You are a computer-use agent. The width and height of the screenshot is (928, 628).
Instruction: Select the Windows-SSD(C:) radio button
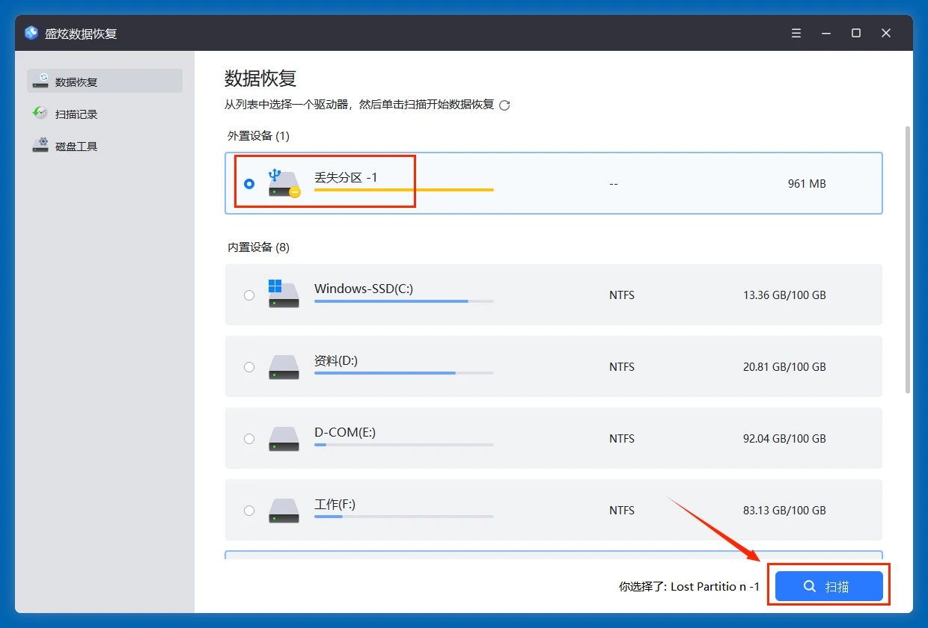(249, 295)
